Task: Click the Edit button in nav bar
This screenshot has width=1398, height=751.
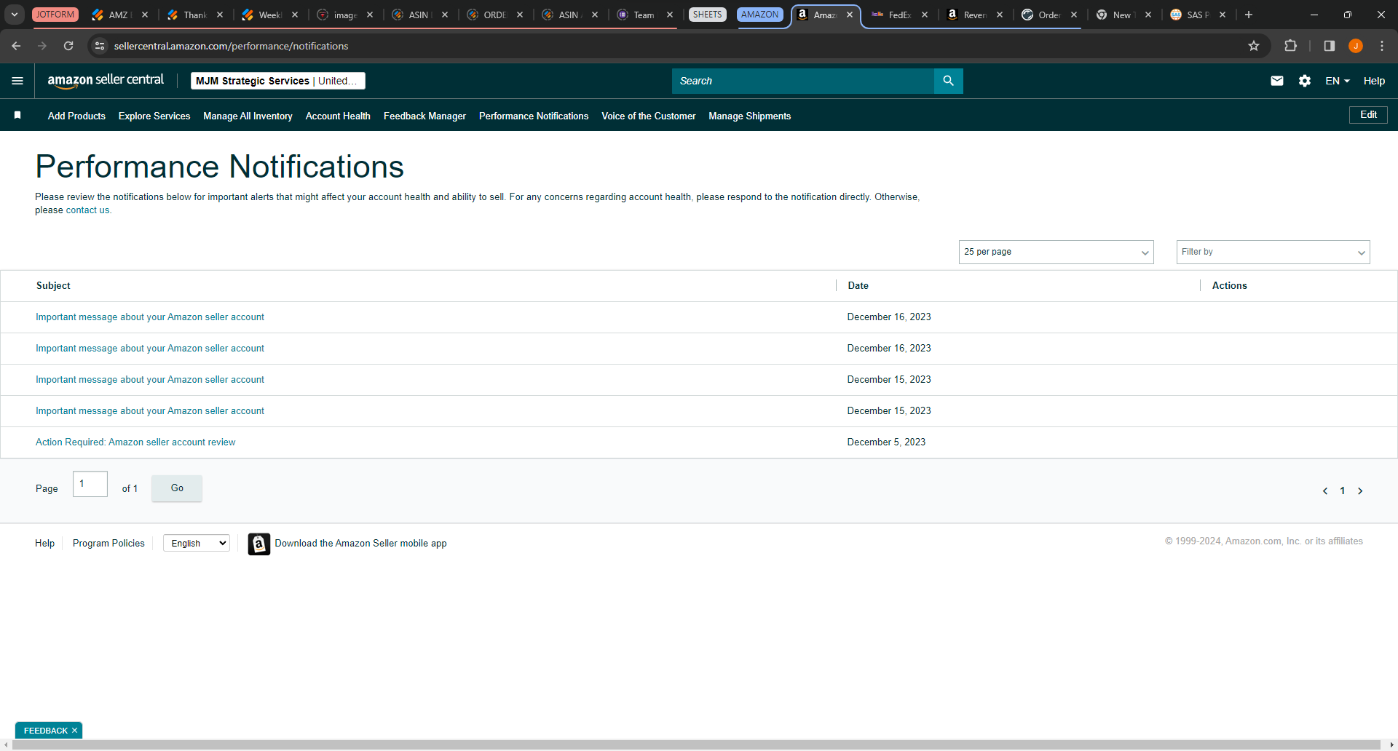Action: point(1368,115)
